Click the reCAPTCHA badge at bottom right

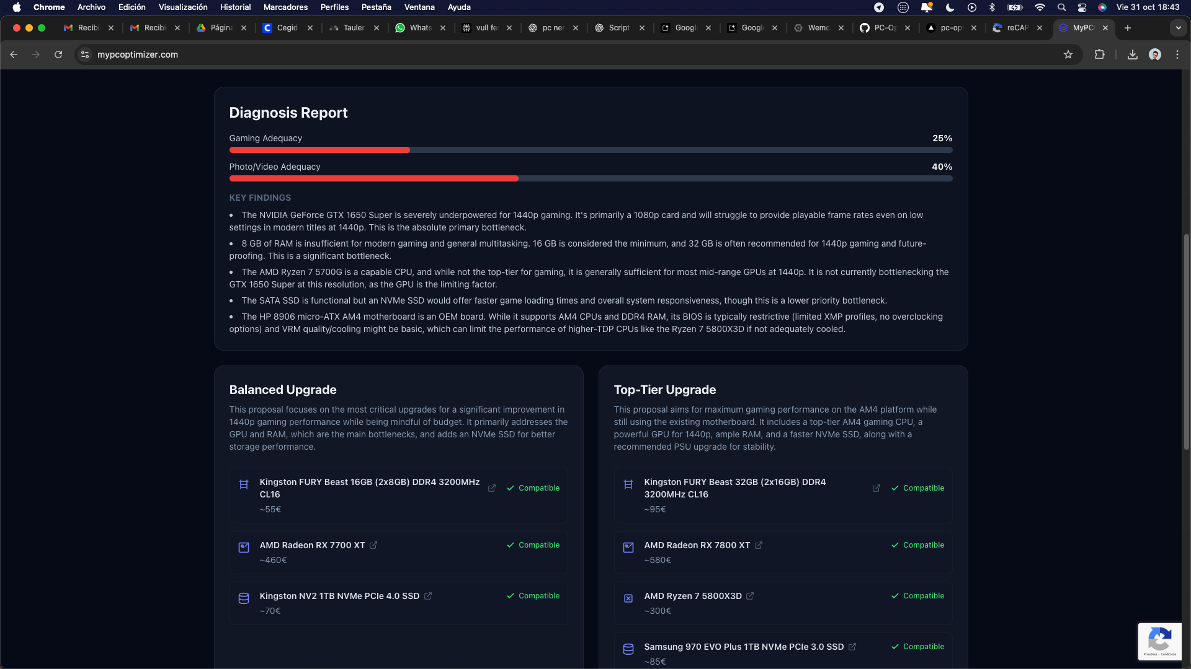1160,641
